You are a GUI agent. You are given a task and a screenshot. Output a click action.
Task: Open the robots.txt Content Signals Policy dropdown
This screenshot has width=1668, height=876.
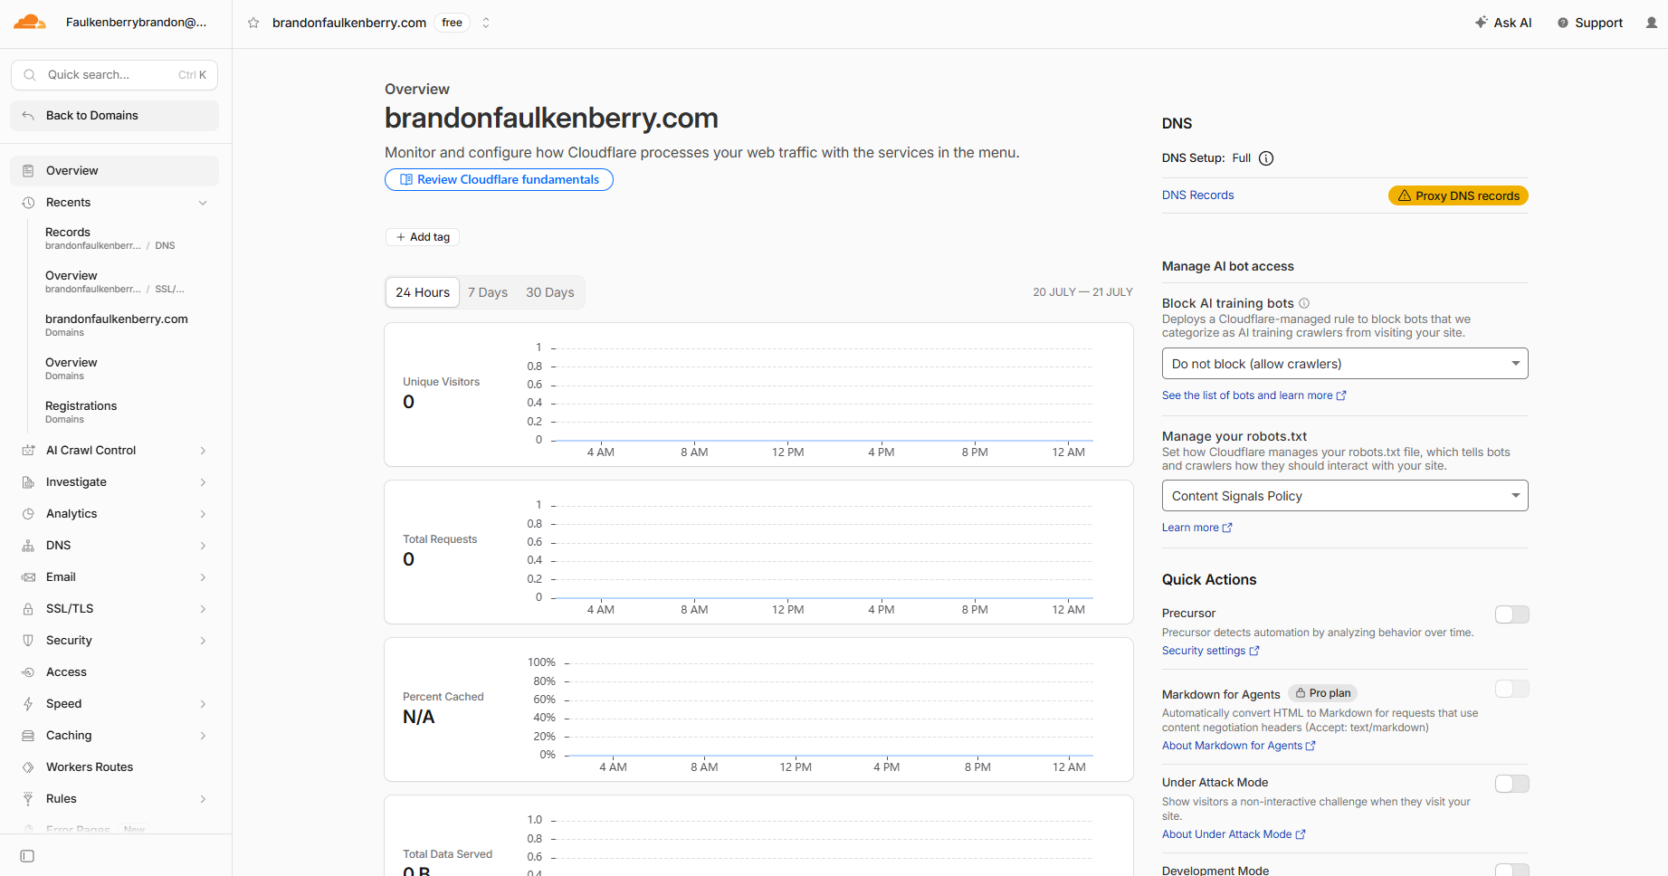1345,496
